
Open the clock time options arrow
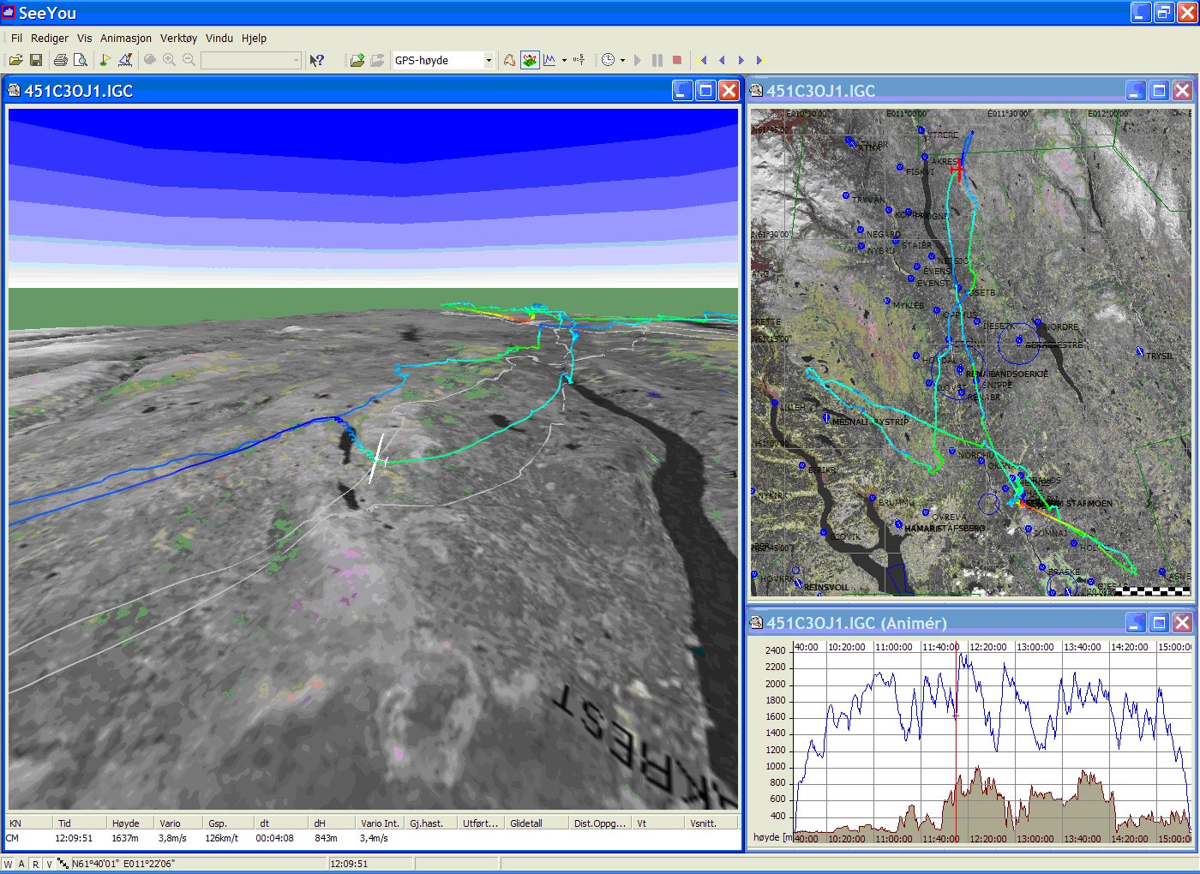point(622,60)
